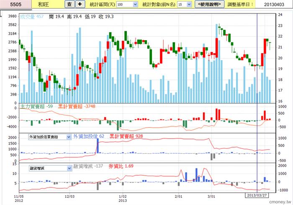
Task: Open the 統計區間(天) dropdown showing 100
Action: [127, 4]
